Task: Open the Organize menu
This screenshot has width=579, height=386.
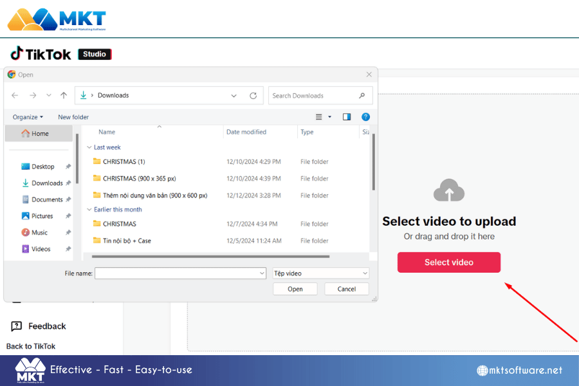Action: (x=28, y=117)
